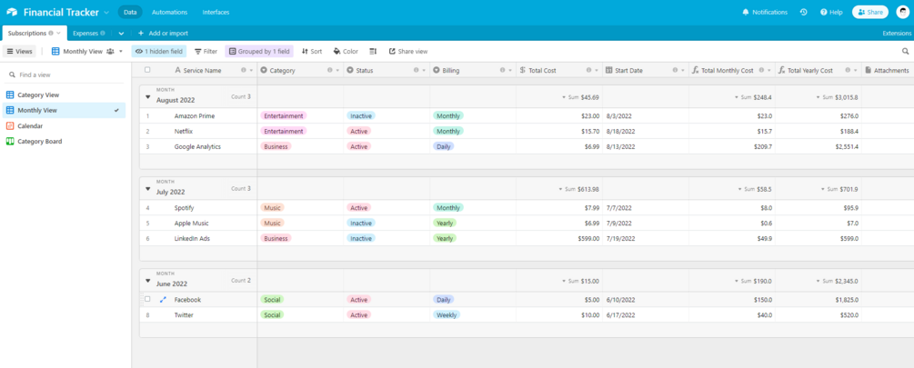Collapse the June 2022 group
This screenshot has height=368, width=914.
pyautogui.click(x=147, y=281)
